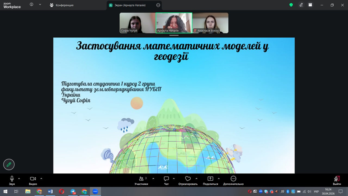Click Opera icon in system tray
Viewport: 348px width, 196px height.
[250, 191]
